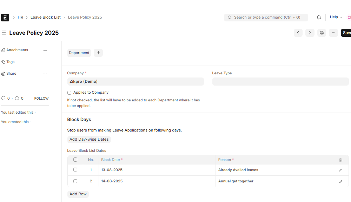The width and height of the screenshot is (351, 202).
Task: Click the Add Day-wise Dates button
Action: point(89,139)
